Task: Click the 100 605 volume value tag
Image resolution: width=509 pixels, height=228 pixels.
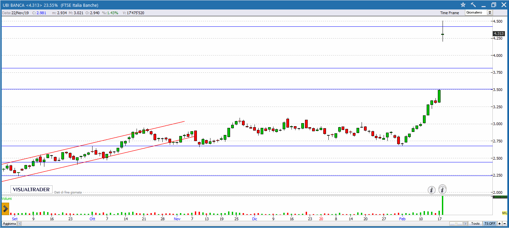Action: [x=500, y=197]
